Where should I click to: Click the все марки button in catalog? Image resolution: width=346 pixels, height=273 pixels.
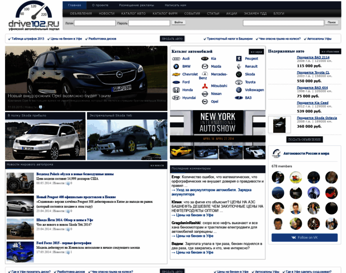tap(256, 52)
